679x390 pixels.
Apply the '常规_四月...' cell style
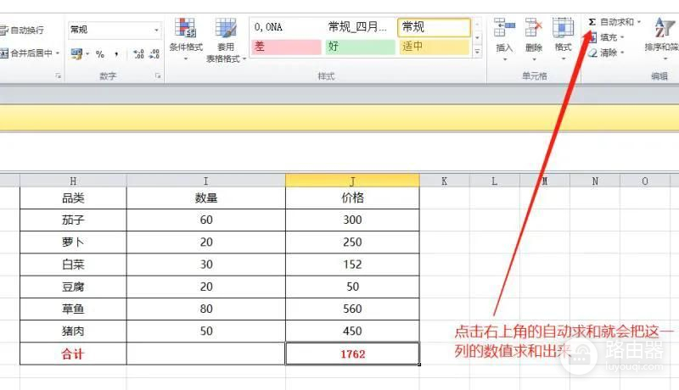pos(360,27)
